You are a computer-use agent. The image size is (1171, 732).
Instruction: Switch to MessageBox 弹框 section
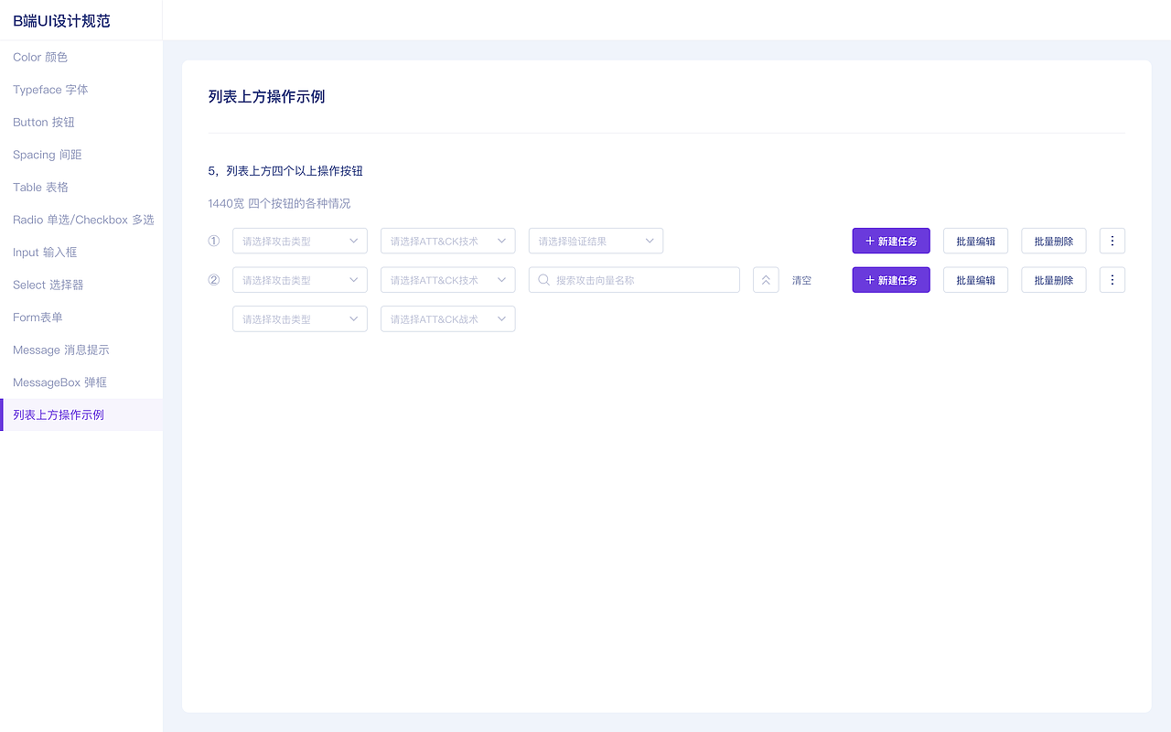click(x=59, y=382)
